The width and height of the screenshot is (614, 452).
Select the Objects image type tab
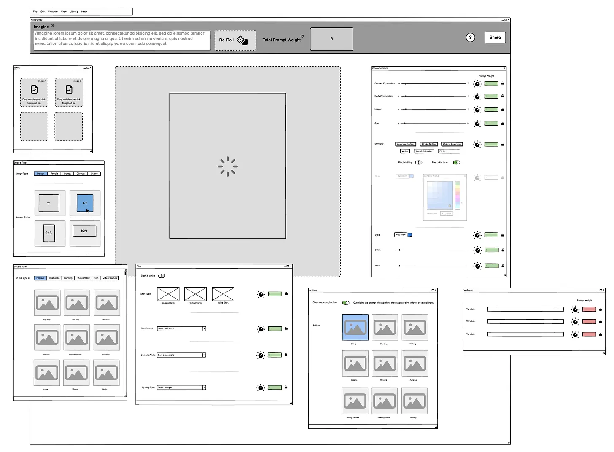click(81, 174)
